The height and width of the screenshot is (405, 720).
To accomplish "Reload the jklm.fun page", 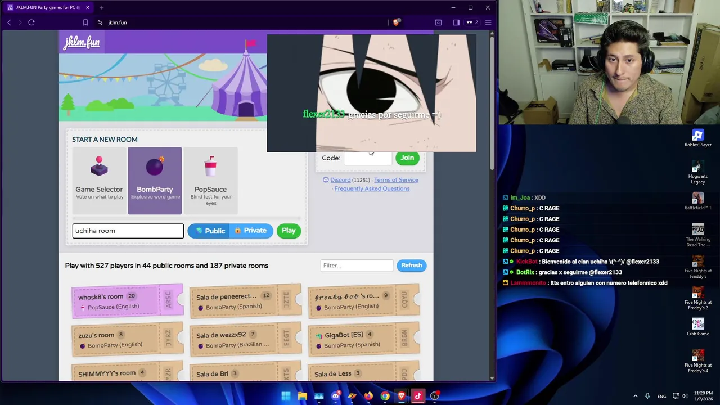I will pyautogui.click(x=31, y=22).
